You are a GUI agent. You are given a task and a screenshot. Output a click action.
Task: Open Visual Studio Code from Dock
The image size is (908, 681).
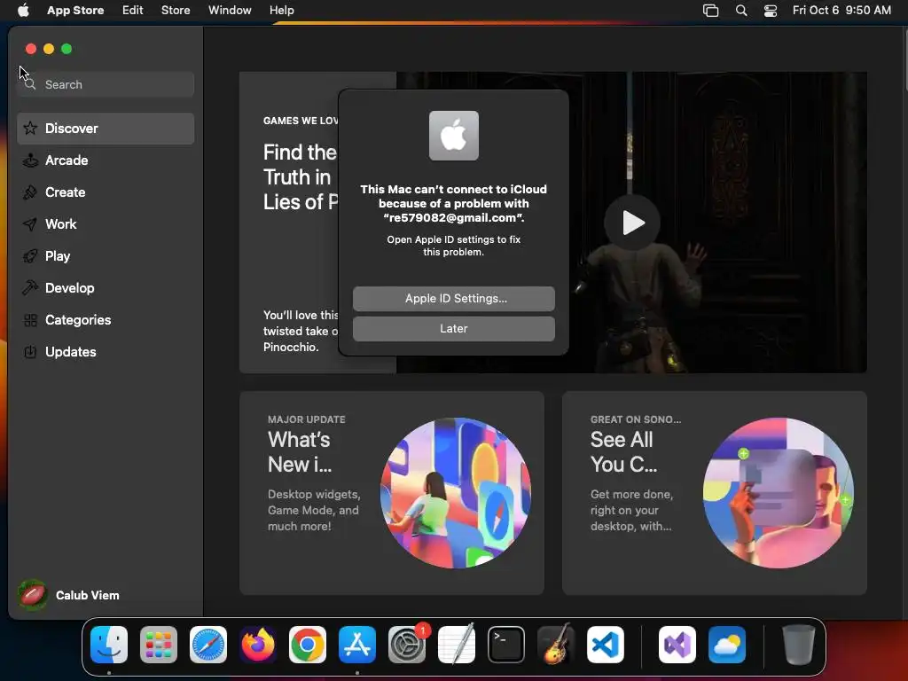(606, 645)
